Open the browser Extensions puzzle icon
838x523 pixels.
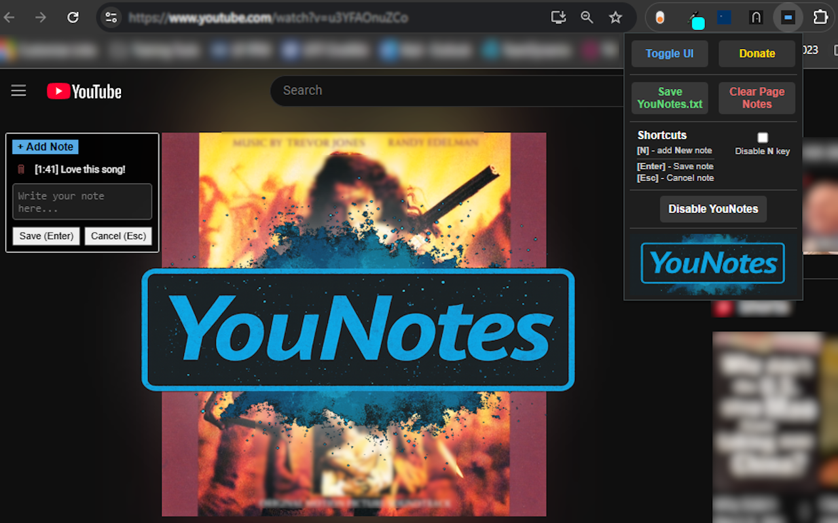click(x=820, y=18)
